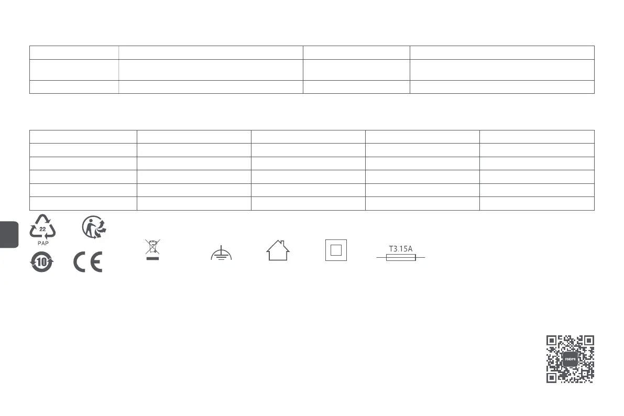This screenshot has height=416, width=624.
Task: Click the QR code image
Action: (570, 359)
